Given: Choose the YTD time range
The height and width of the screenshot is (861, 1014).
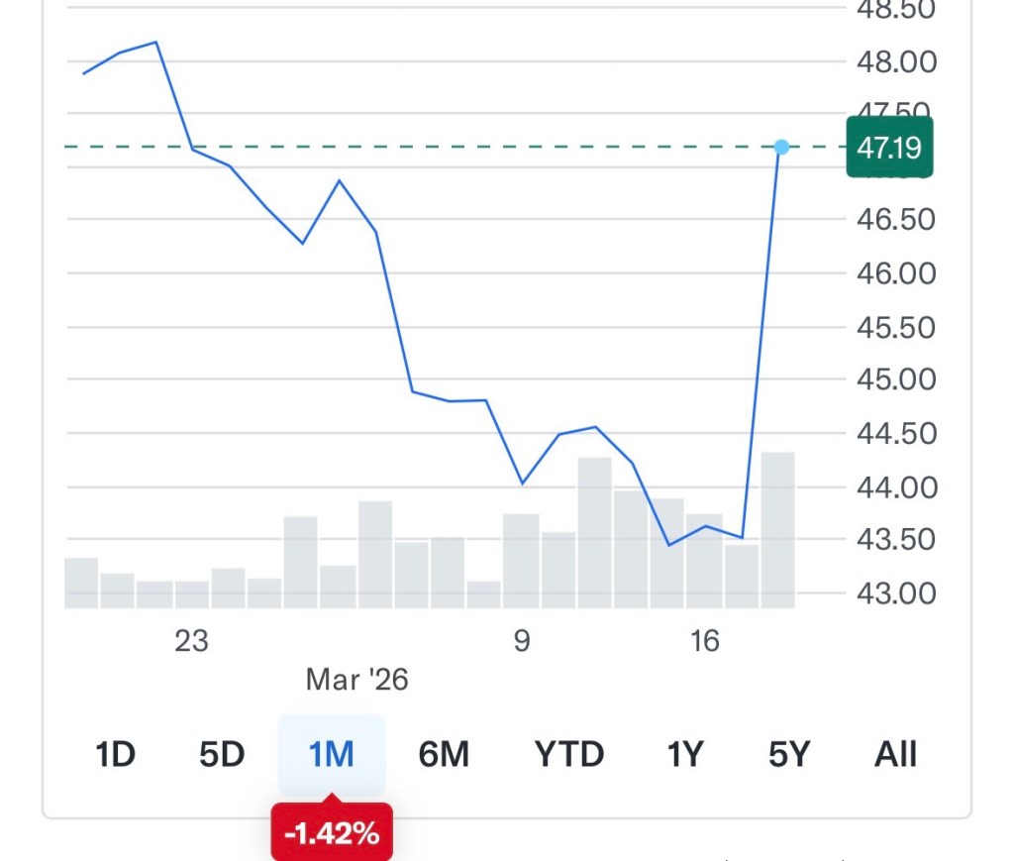Looking at the screenshot, I should click(x=569, y=755).
